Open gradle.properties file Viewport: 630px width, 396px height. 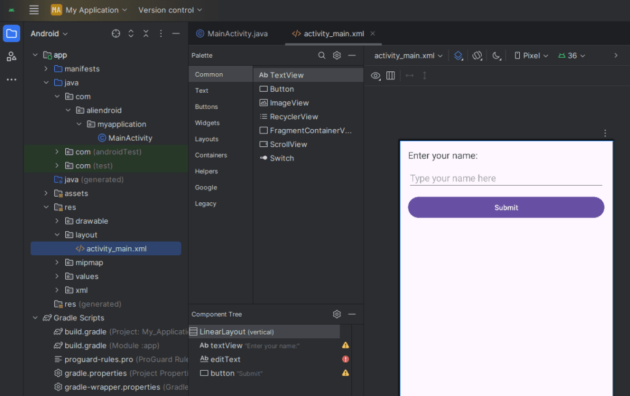pos(121,373)
